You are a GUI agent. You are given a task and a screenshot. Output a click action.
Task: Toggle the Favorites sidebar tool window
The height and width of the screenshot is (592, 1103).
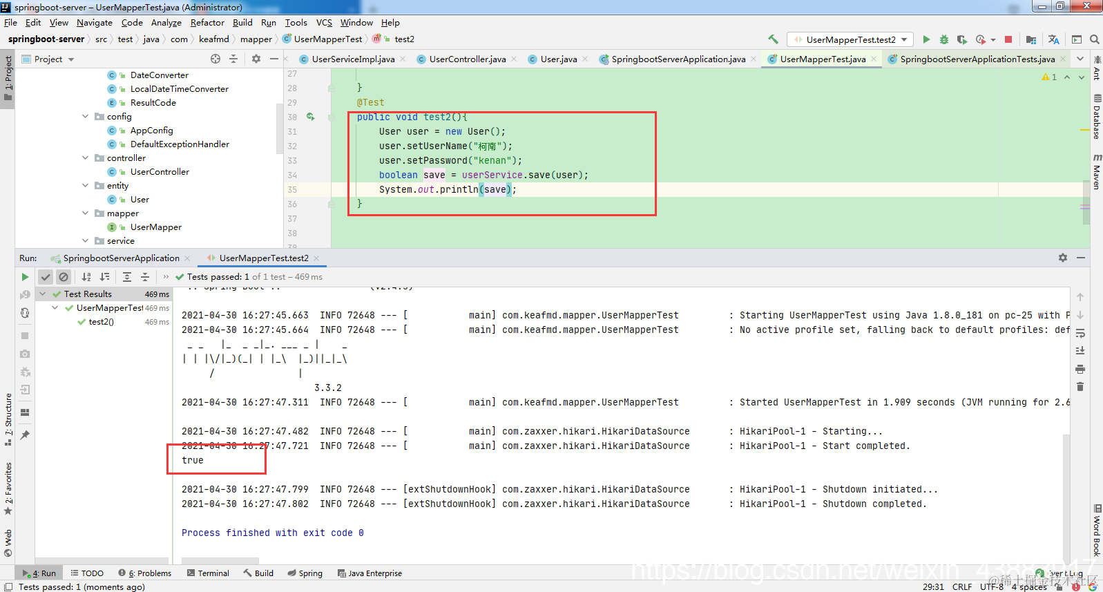pyautogui.click(x=8, y=489)
